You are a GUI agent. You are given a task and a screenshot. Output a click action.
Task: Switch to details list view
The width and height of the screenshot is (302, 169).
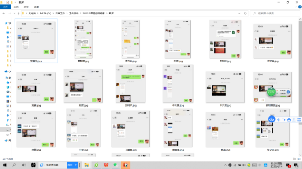click(x=295, y=159)
